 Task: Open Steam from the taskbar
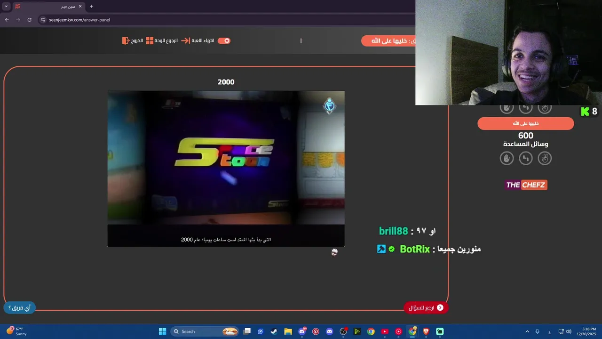pyautogui.click(x=274, y=331)
